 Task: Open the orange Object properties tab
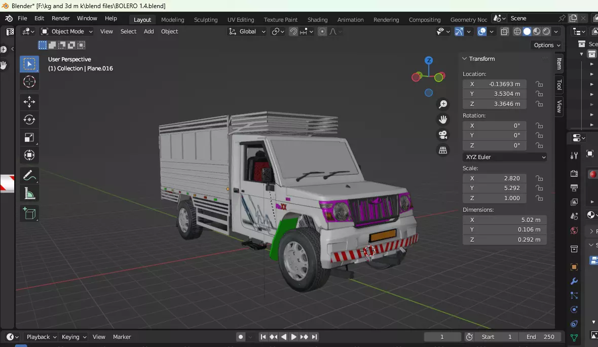tap(574, 267)
